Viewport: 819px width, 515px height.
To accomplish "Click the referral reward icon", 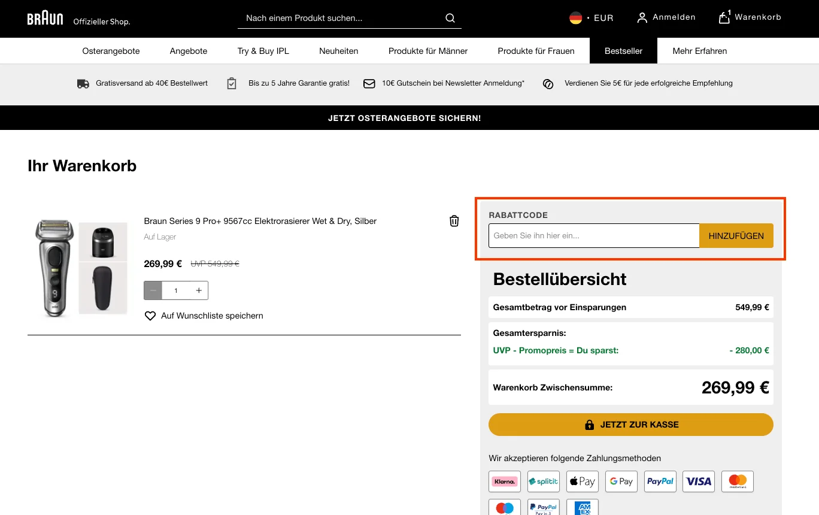I will [548, 84].
